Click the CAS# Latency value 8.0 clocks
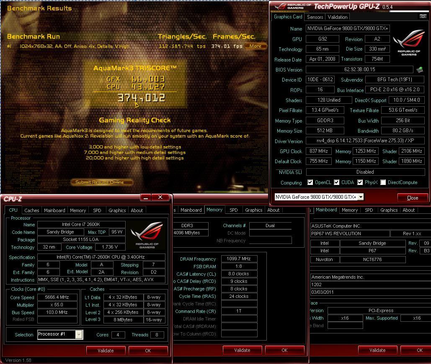The height and width of the screenshot is (364, 431). pyautogui.click(x=239, y=274)
